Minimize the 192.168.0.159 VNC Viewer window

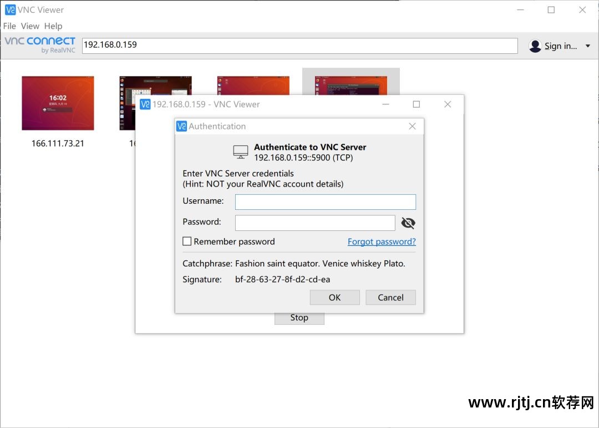(x=386, y=104)
